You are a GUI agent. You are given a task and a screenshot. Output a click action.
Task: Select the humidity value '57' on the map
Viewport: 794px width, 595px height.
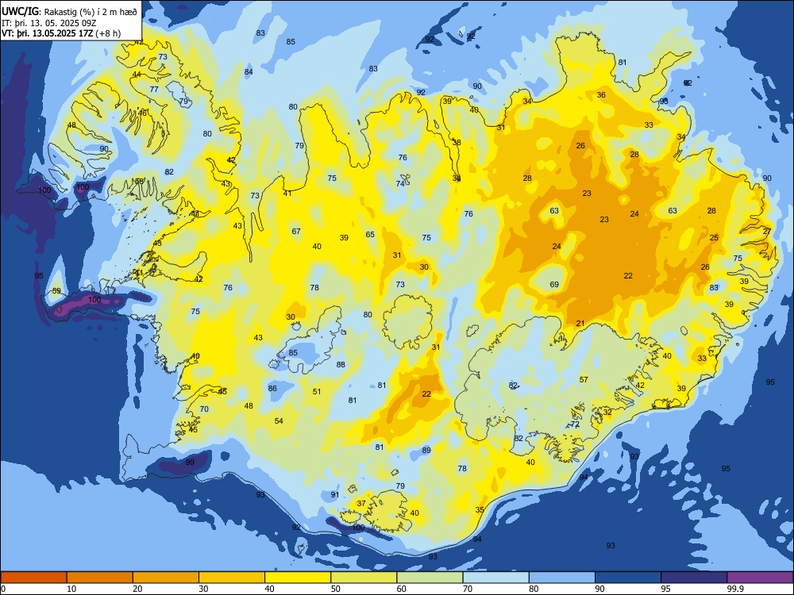(x=584, y=379)
